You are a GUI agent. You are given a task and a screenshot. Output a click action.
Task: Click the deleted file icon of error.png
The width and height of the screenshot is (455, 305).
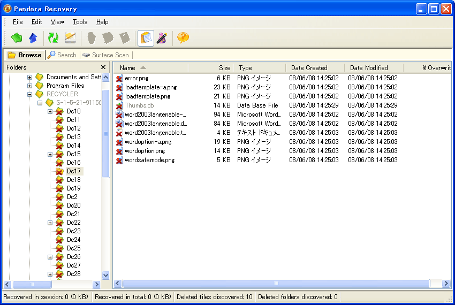click(119, 78)
